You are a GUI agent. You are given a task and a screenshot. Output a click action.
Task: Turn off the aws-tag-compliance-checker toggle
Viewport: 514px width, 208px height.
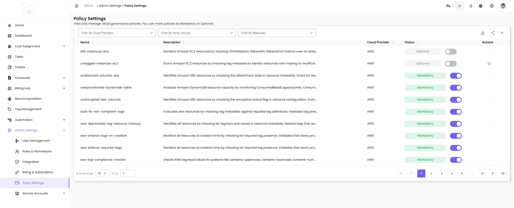click(x=456, y=160)
